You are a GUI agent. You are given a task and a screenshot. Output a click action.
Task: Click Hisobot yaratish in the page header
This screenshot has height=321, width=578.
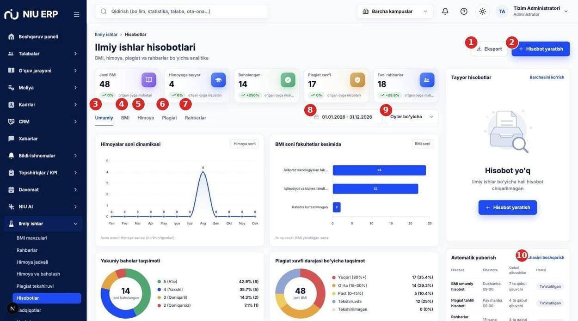(541, 49)
